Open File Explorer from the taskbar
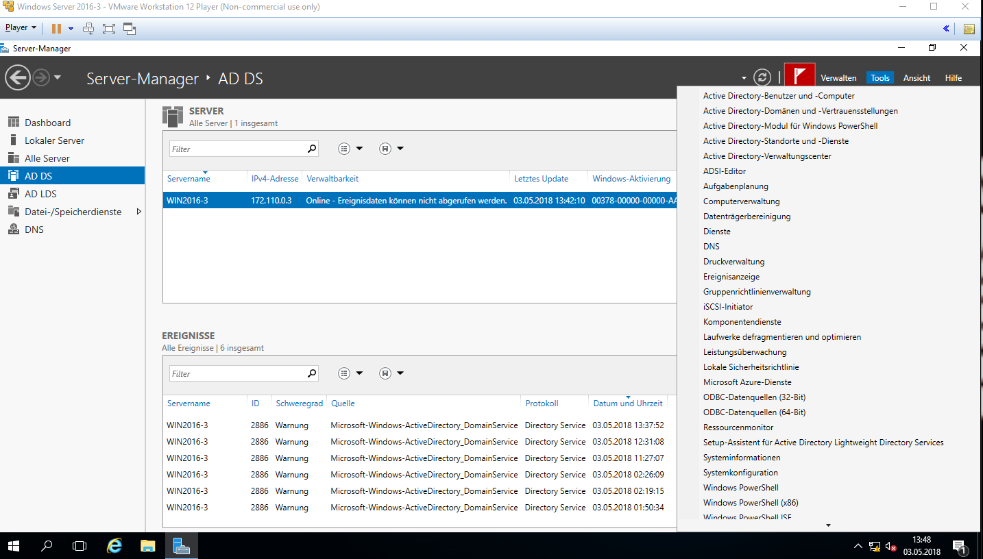The image size is (983, 559). click(x=147, y=546)
